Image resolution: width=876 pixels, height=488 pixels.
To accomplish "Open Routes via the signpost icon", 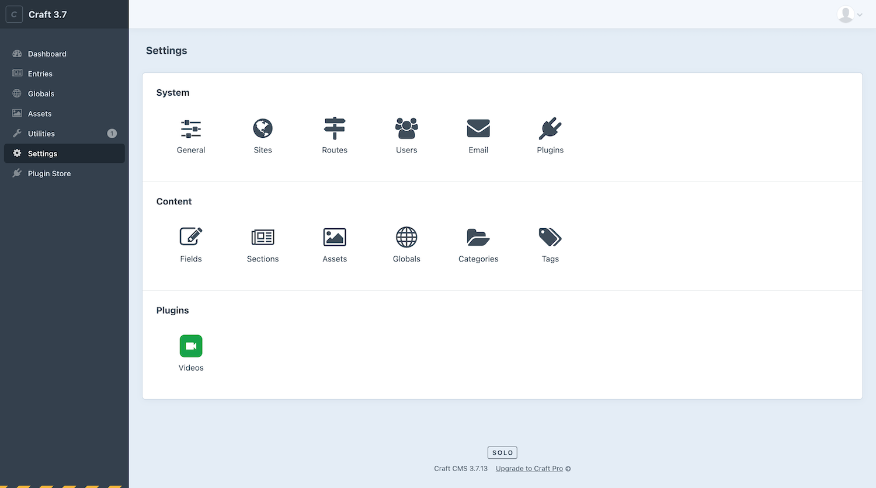I will coord(335,128).
